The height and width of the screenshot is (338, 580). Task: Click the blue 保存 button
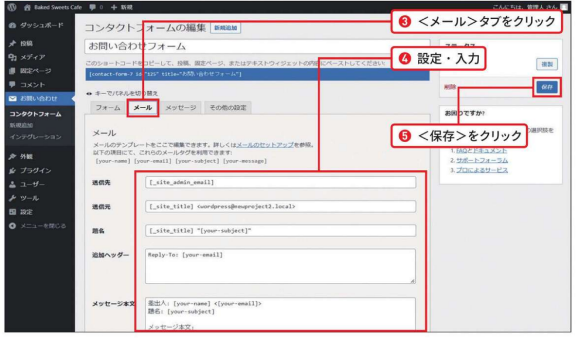click(x=546, y=87)
